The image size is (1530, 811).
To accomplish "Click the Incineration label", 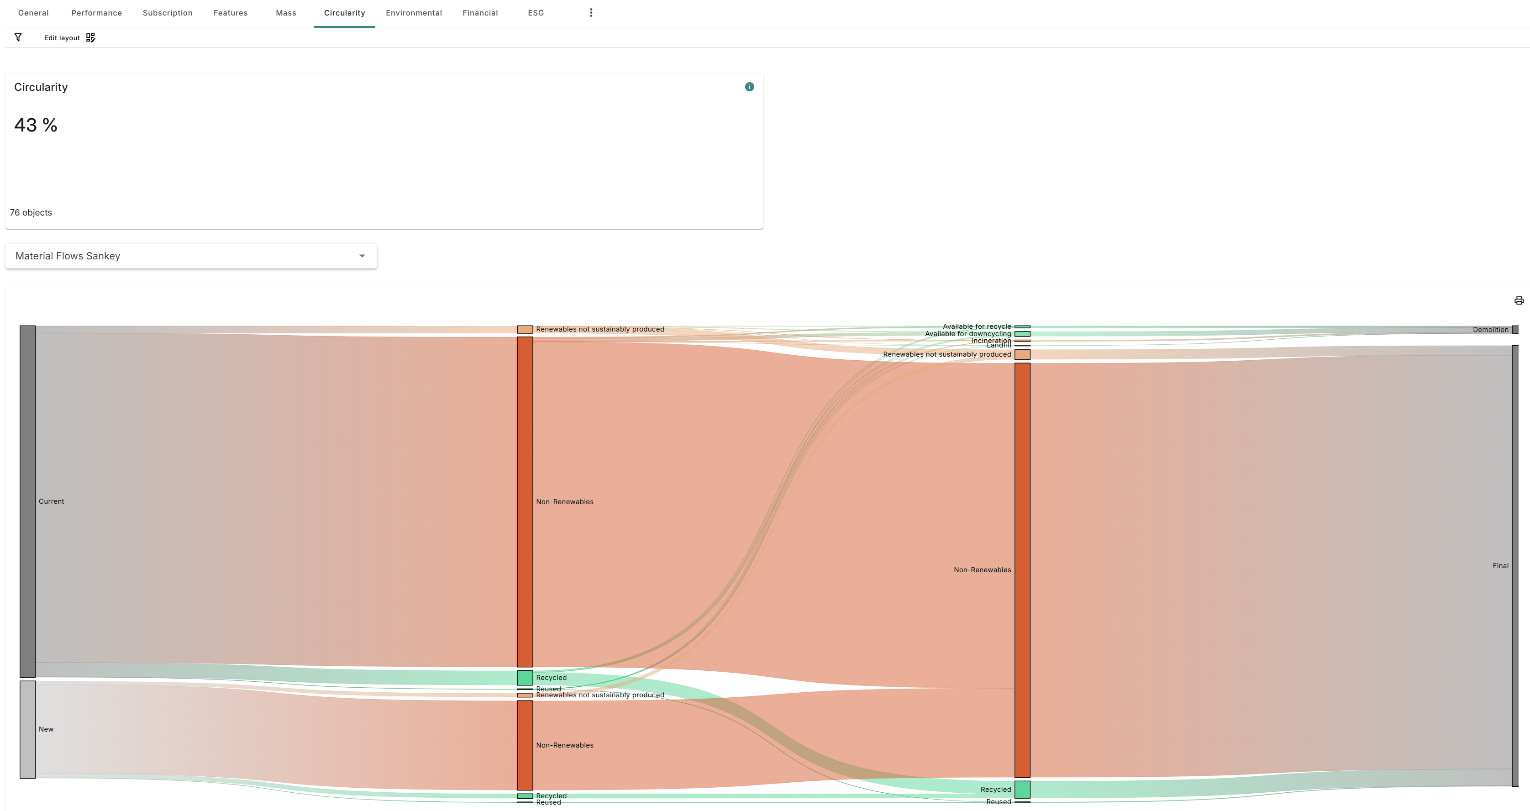I will point(991,341).
